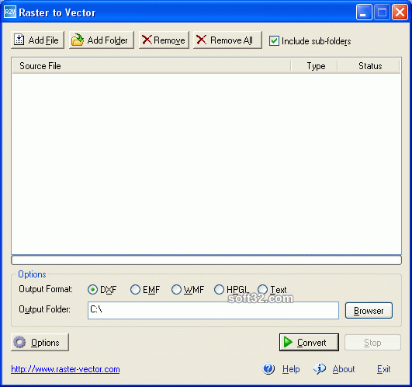This screenshot has width=412, height=387.
Task: Click the About info bubble icon
Action: click(320, 369)
